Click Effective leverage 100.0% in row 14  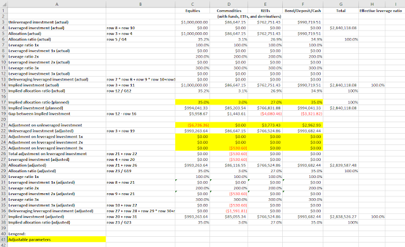point(371,85)
